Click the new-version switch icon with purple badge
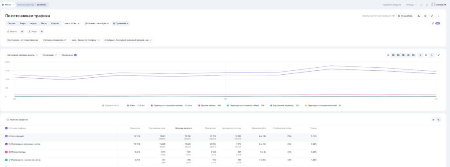Screen dimensions: 450x167 436,24
